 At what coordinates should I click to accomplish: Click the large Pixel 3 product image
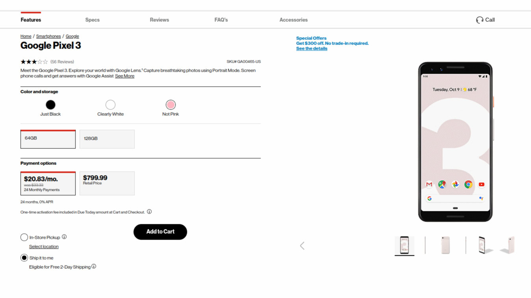click(x=455, y=142)
